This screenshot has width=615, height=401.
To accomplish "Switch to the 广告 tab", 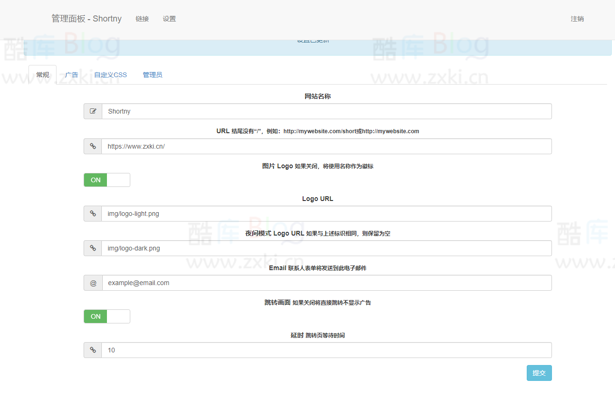I will [72, 75].
